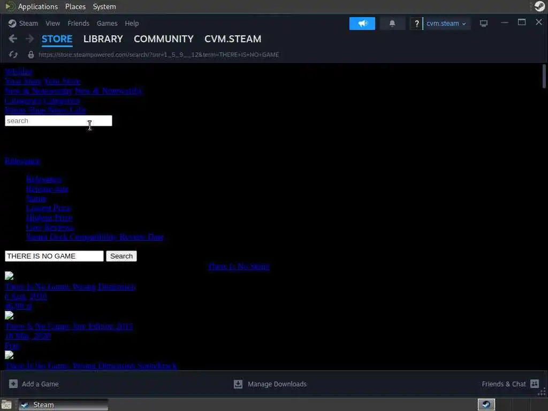Click the 6 Aug, 2020 release date

point(26,296)
